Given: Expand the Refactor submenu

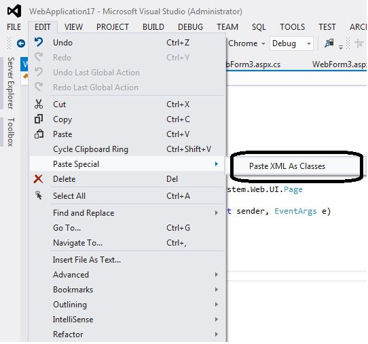Looking at the screenshot, I should [x=127, y=334].
